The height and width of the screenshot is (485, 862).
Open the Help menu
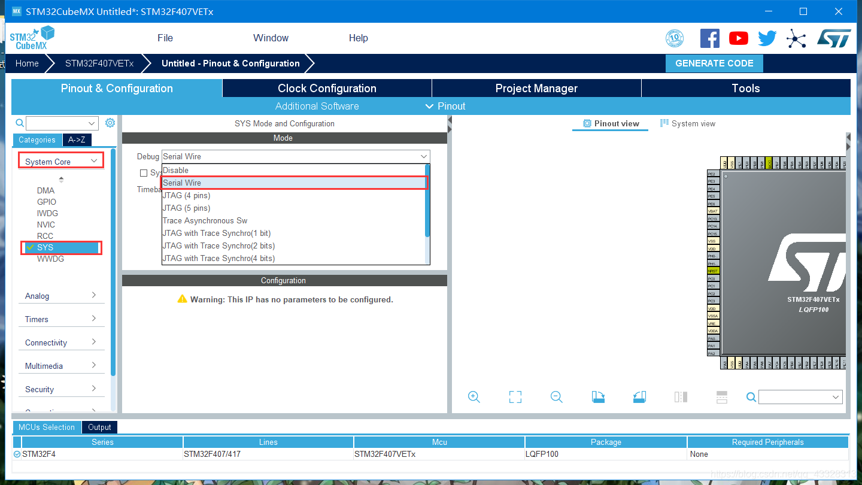point(359,38)
